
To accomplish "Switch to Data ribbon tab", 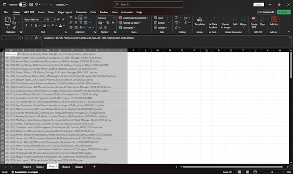I will (x=93, y=12).
